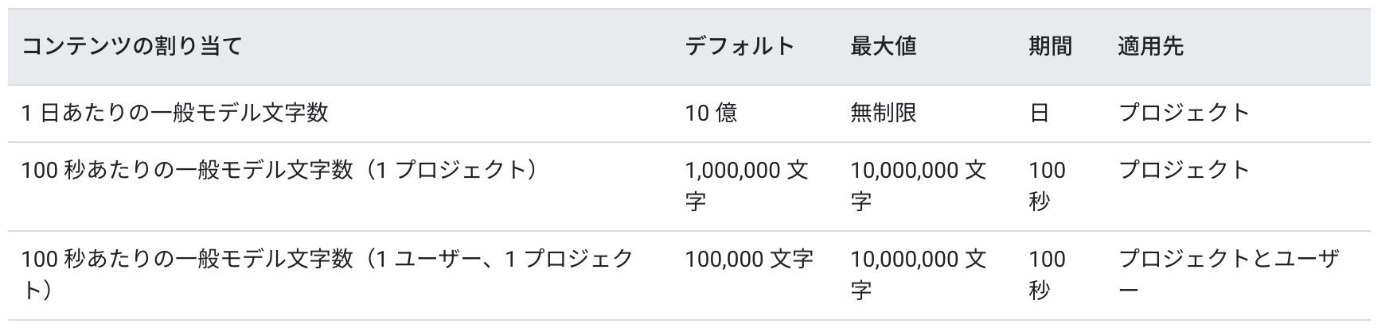The height and width of the screenshot is (335, 1393).
Task: Click the 10 億 default value cell
Action: (711, 113)
